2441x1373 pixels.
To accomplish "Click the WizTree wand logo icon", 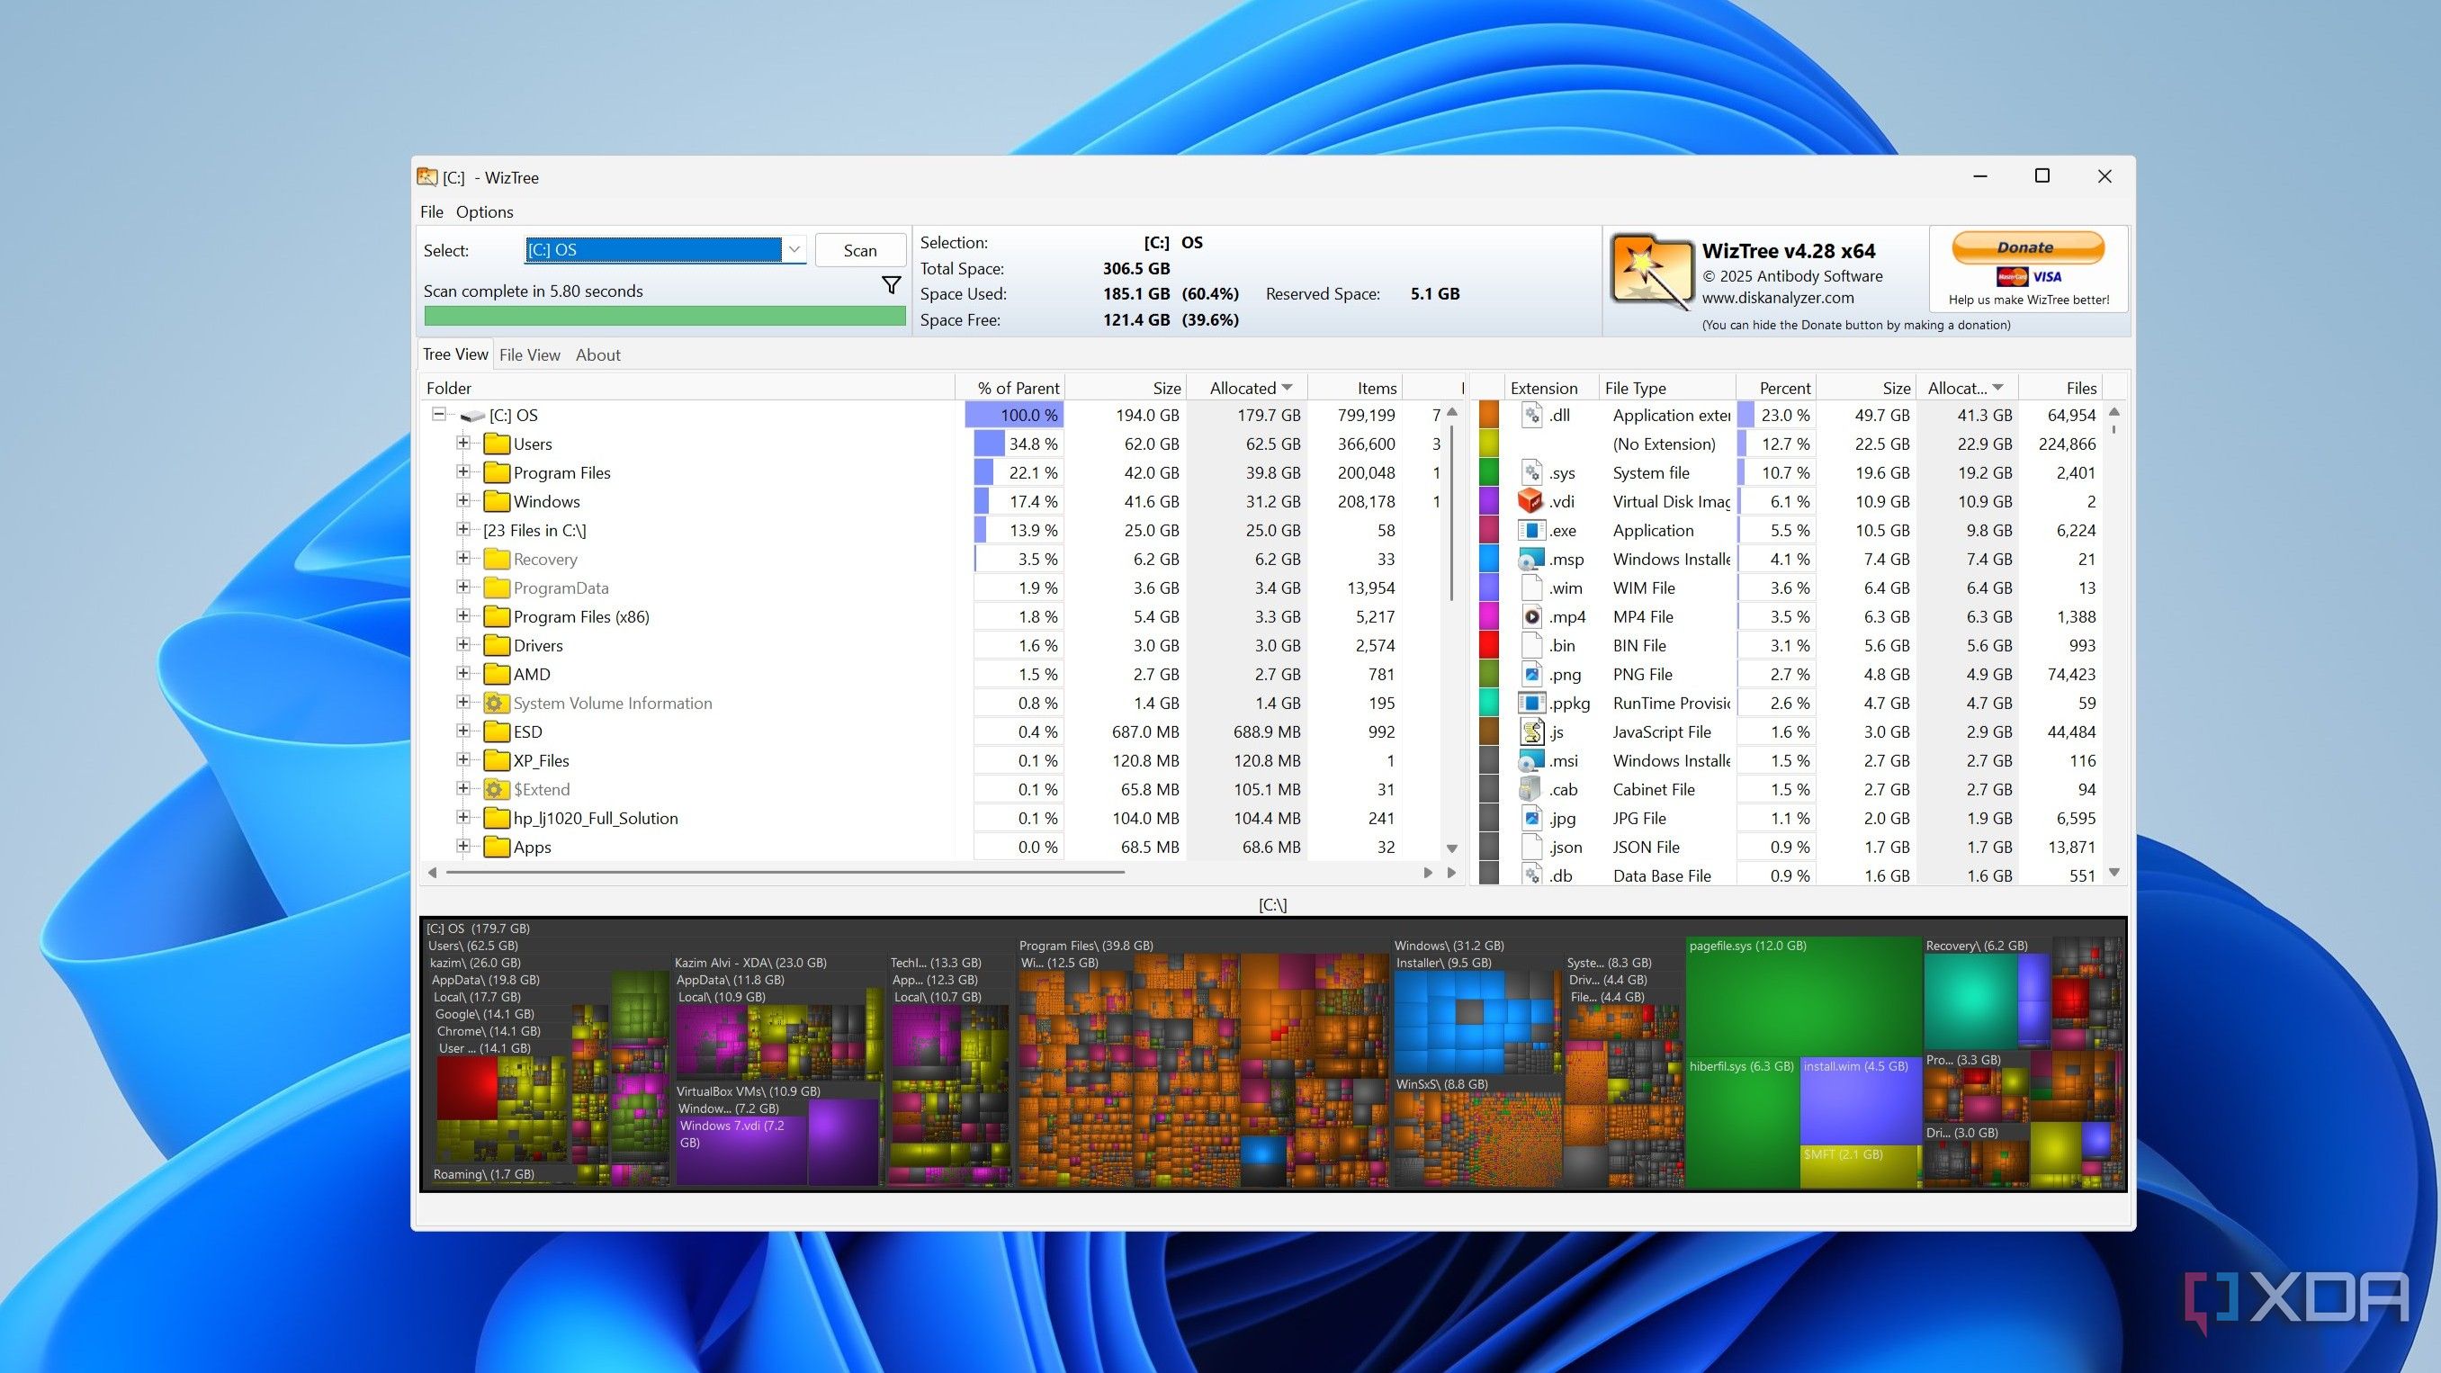I will click(1651, 272).
